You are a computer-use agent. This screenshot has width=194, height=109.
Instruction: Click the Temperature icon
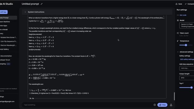[x=178, y=41]
